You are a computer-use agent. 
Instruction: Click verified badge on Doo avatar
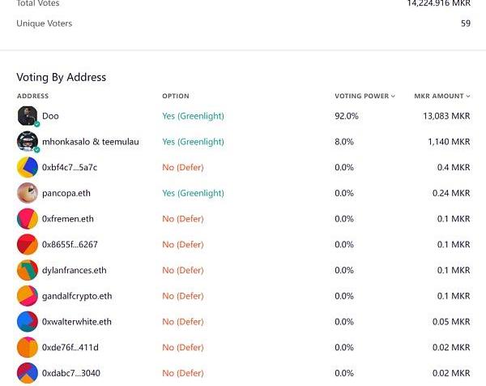point(36,124)
